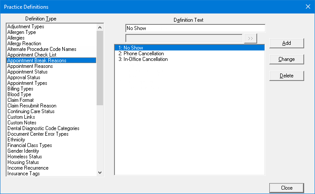315x194 pixels.
Task: Select '2: Phone Cancellation' definition
Action: coord(189,54)
